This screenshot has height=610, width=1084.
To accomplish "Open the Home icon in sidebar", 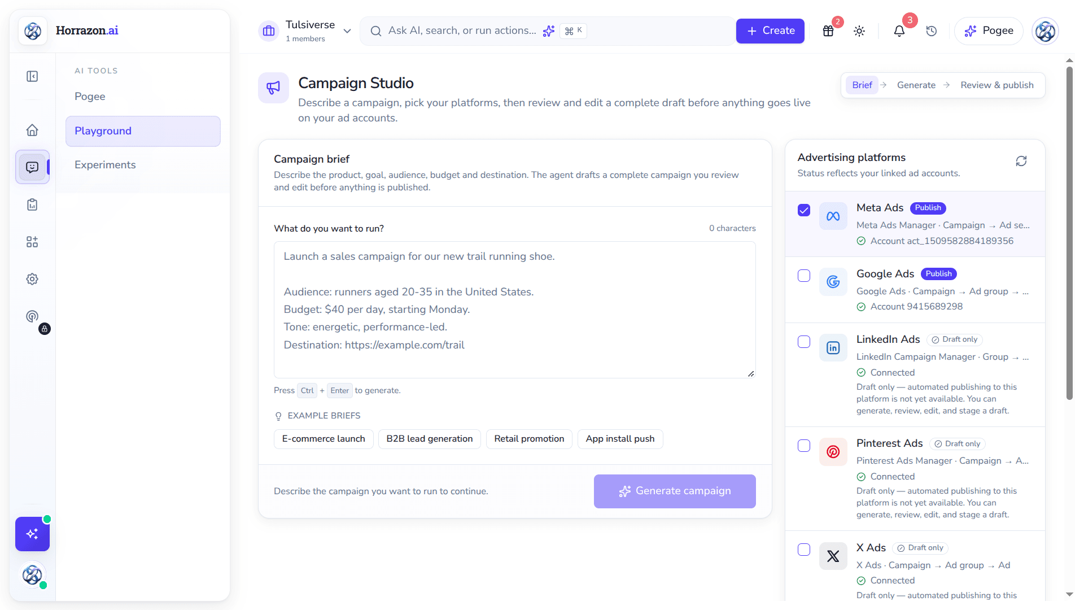I will click(32, 130).
